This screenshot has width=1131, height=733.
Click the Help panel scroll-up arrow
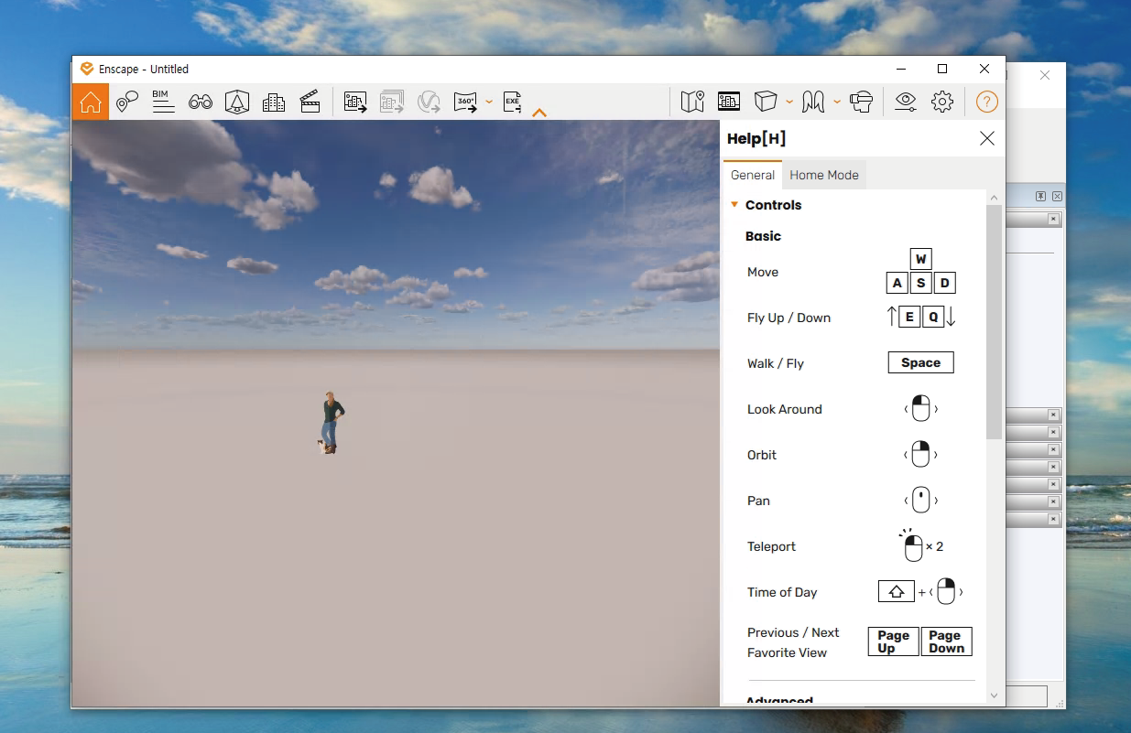coord(995,197)
